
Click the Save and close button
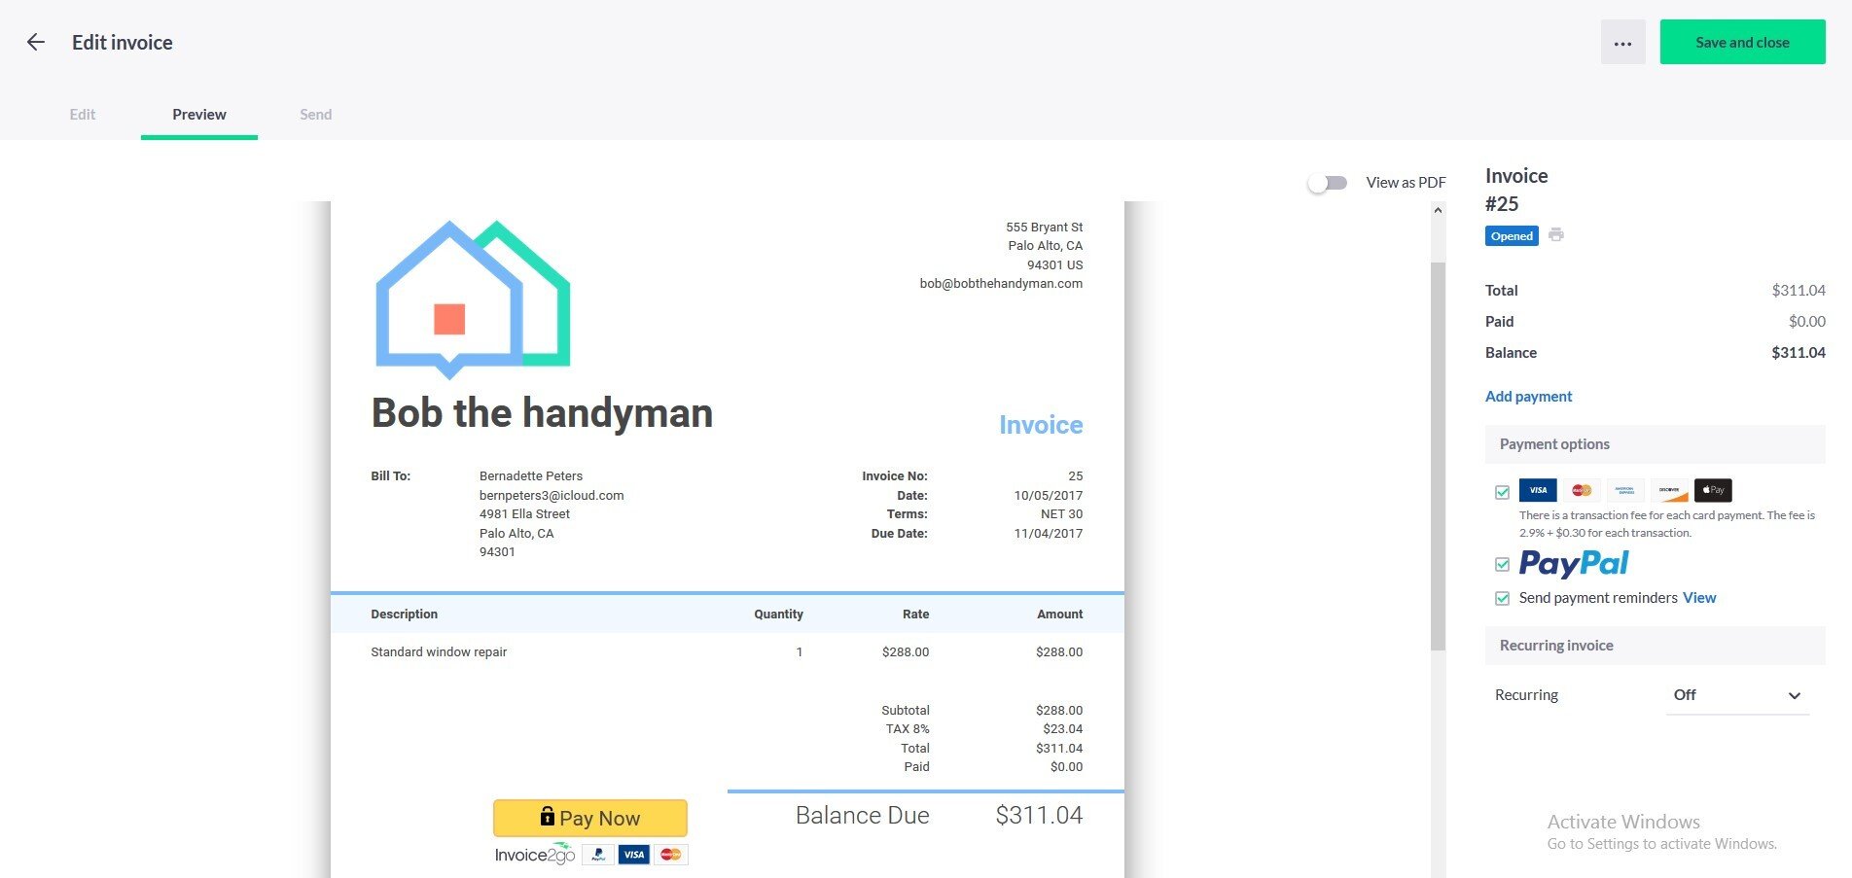click(x=1741, y=42)
